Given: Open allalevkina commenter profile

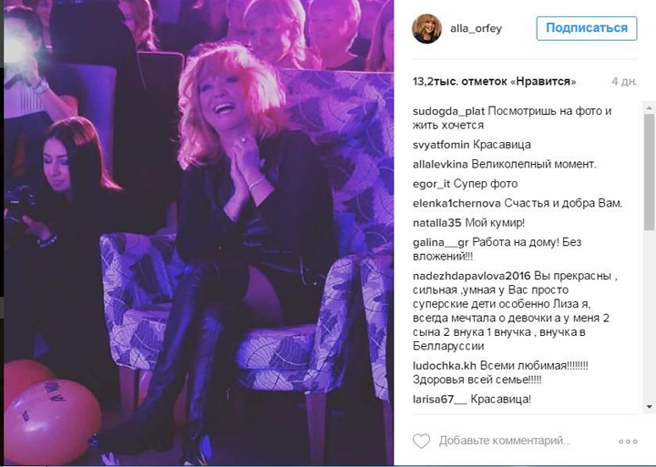Looking at the screenshot, I should pos(440,164).
